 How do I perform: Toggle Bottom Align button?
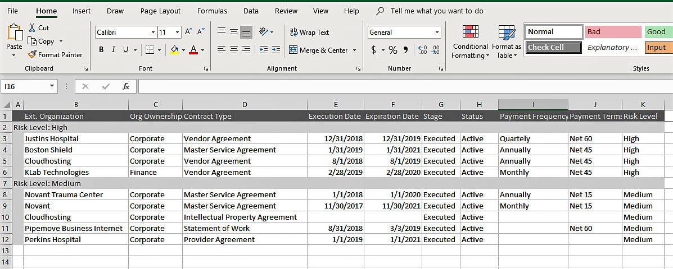[246, 32]
